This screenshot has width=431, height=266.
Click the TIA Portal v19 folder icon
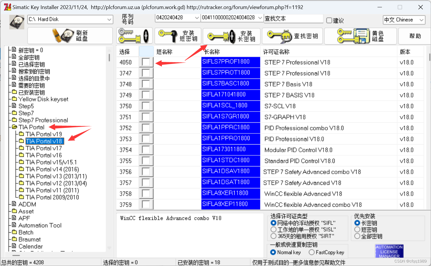click(x=22, y=134)
